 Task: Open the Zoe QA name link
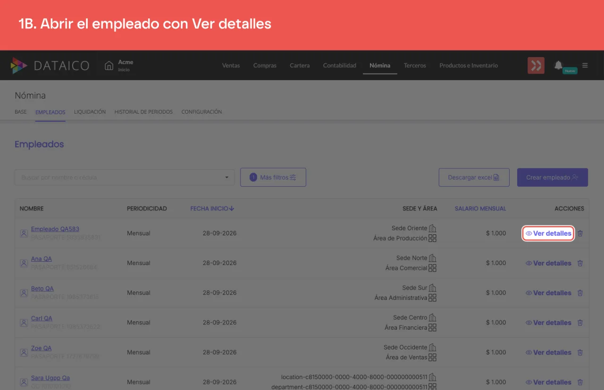pos(42,348)
